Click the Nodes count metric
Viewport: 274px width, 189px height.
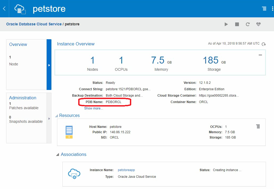point(92,64)
